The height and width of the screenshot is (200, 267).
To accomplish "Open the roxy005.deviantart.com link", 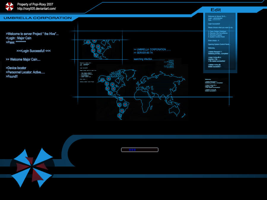I will [36, 9].
